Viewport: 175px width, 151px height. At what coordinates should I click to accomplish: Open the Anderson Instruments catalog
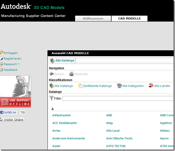pyautogui.click(x=68, y=138)
